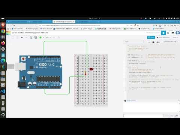Screen dimensions: 180x135
Task: Click the undo arrow in Tinkercad toolbar
Action: pyautogui.click(x=22, y=37)
